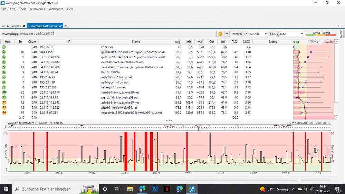345x194 pixels.
Task: Click telia-gw.fnt.cw.net hop name
Action: tap(113, 87)
